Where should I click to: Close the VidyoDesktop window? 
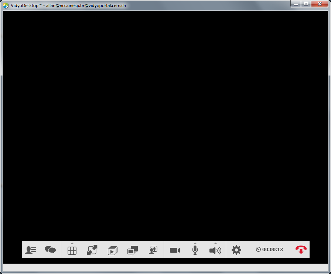pos(320,4)
